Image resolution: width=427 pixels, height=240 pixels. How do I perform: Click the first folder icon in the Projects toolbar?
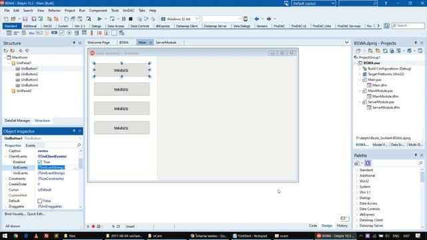pyautogui.click(x=370, y=51)
